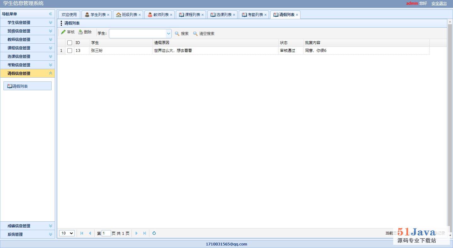Expand 考勤信息管理 menu section

click(x=27, y=65)
